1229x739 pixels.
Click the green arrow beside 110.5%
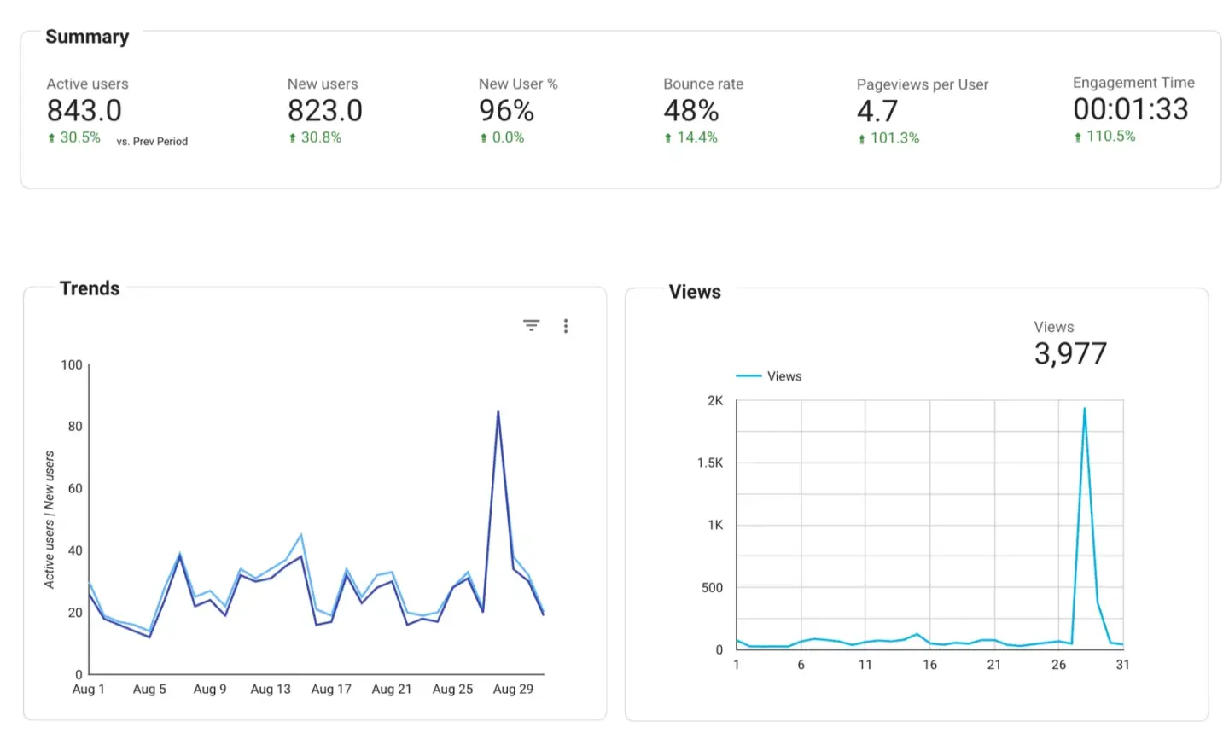(x=1078, y=137)
